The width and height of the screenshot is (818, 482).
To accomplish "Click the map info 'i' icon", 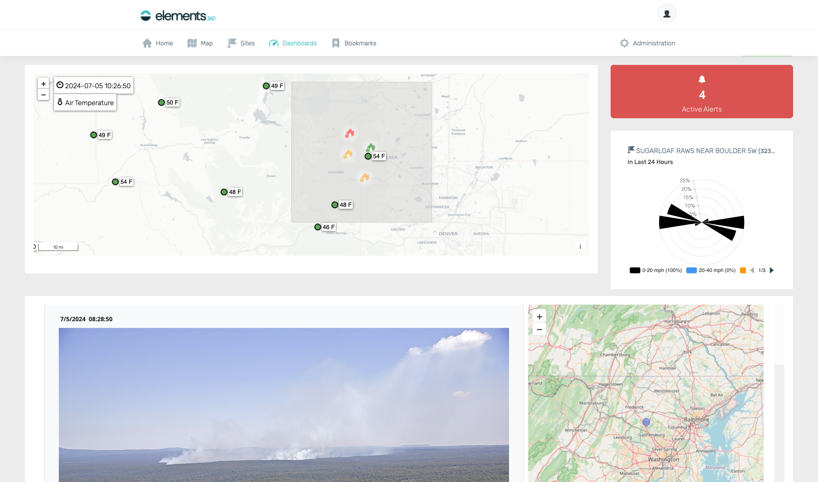I will 580,247.
